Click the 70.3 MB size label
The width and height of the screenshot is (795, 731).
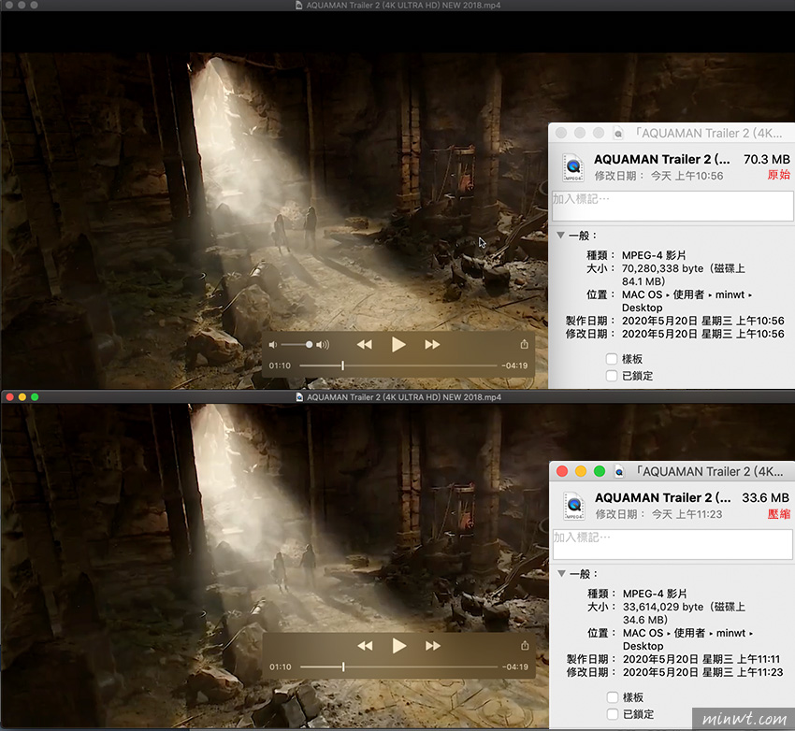click(x=767, y=159)
